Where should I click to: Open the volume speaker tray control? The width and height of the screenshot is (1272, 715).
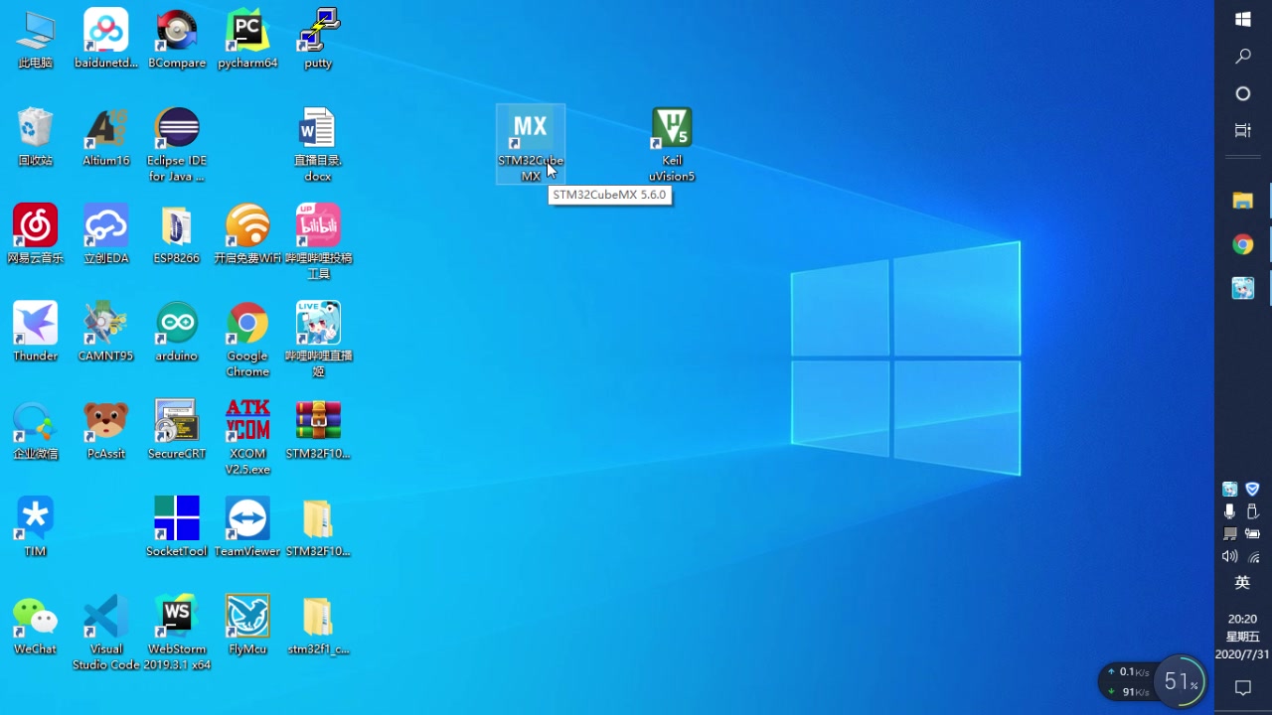pos(1230,557)
